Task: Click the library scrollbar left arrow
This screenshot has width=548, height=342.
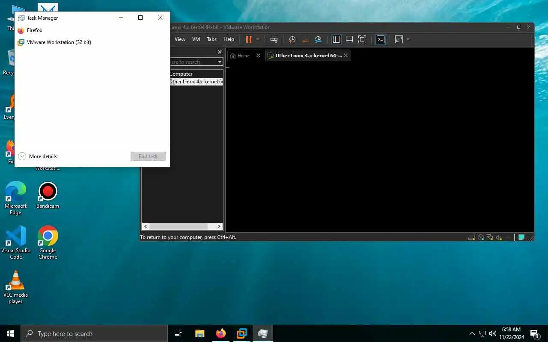Action: pyautogui.click(x=146, y=227)
